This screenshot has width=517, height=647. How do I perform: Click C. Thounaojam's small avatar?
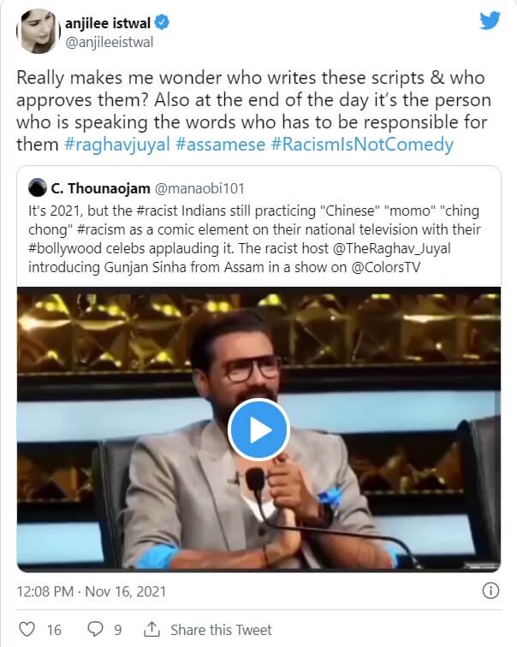37,187
